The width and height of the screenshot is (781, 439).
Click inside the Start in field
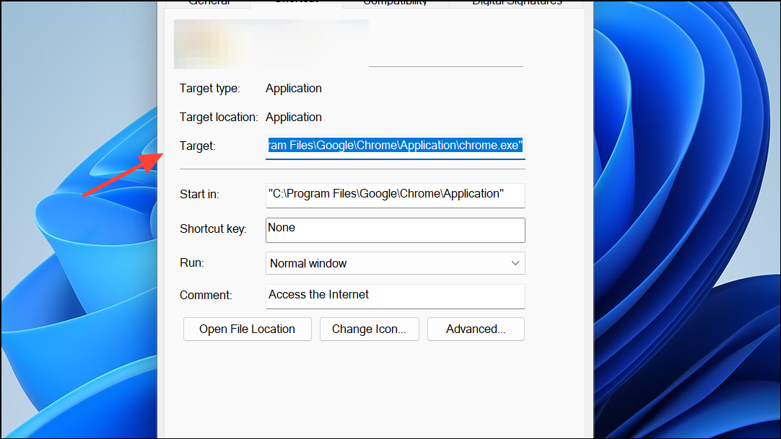395,194
